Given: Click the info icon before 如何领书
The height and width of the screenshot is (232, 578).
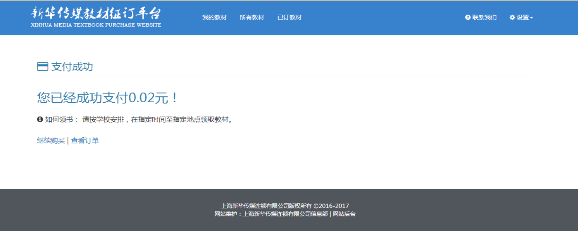Looking at the screenshot, I should tap(40, 119).
